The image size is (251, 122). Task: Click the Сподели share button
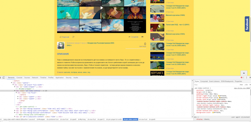133,37
